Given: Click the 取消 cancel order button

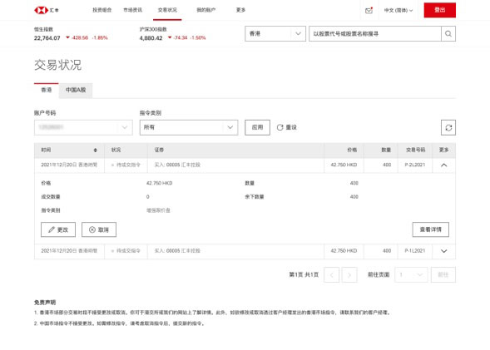Looking at the screenshot, I should (x=99, y=229).
